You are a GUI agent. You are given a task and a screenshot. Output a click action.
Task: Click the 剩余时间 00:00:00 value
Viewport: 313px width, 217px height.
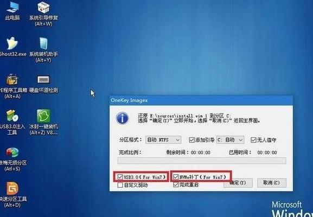200,152
